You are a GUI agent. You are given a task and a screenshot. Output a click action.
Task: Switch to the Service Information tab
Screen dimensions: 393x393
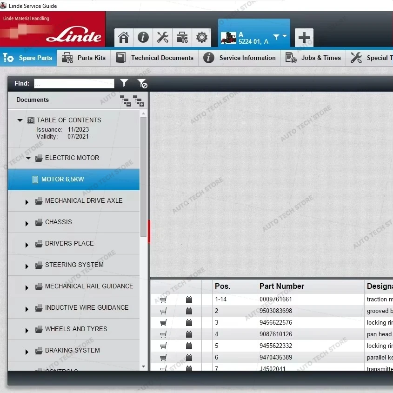[x=240, y=58]
